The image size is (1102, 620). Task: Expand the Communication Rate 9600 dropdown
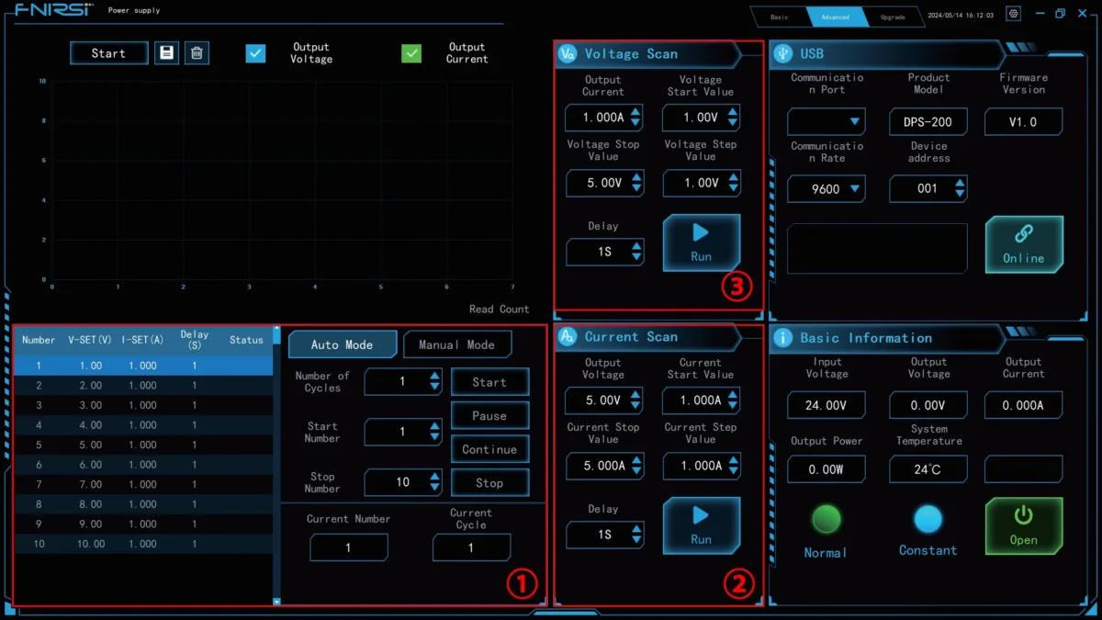point(826,189)
